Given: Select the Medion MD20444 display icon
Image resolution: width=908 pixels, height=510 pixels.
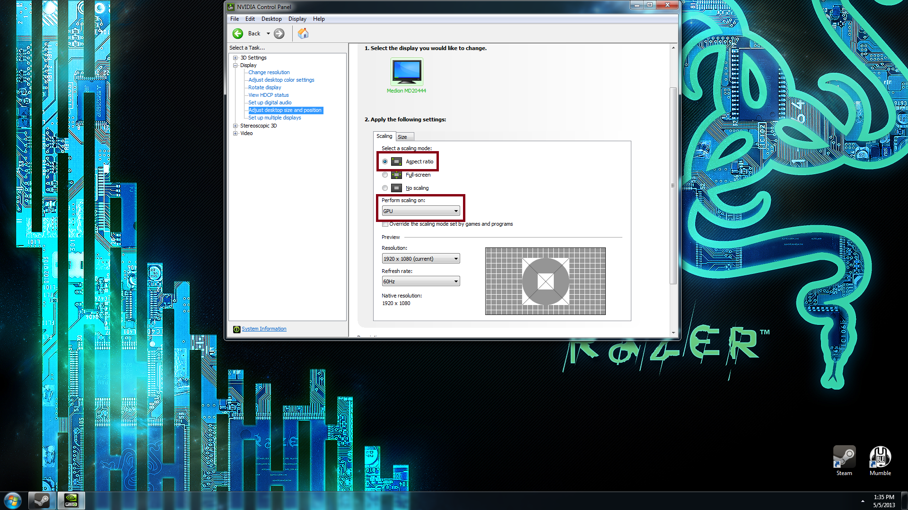Looking at the screenshot, I should (x=407, y=71).
